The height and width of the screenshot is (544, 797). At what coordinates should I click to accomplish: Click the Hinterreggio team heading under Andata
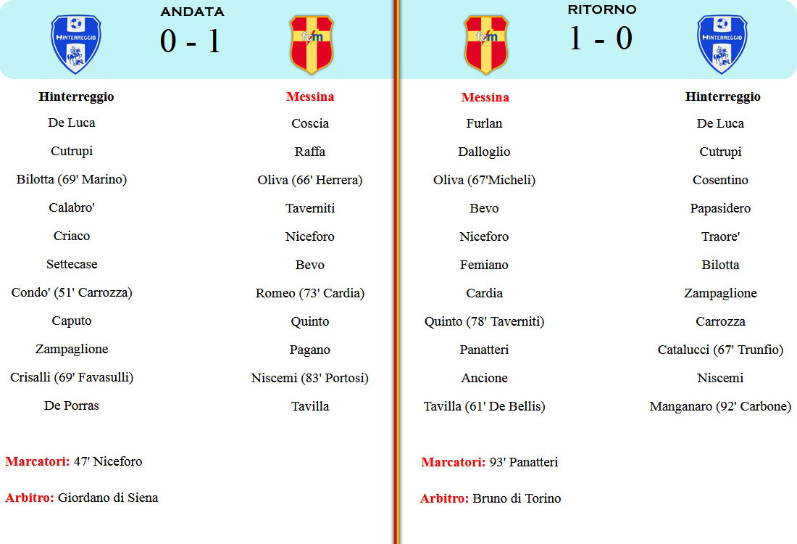76,96
